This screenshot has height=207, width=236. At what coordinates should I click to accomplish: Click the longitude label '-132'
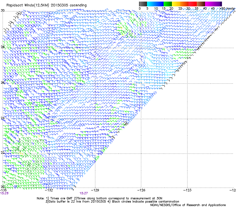(x=49, y=190)
